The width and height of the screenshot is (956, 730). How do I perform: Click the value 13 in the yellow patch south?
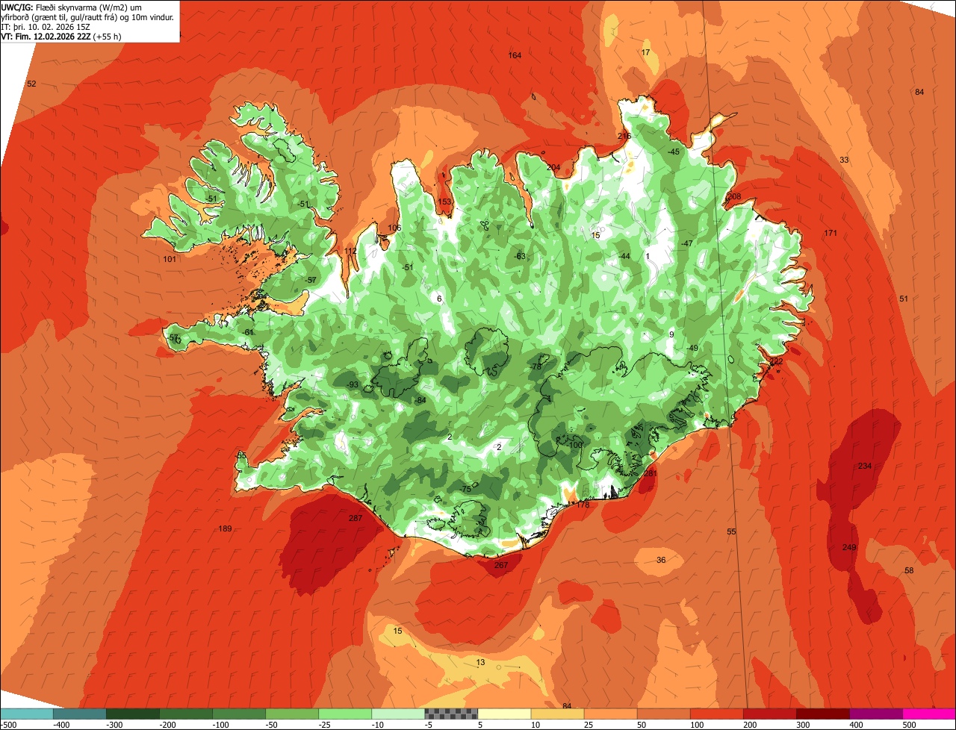480,662
